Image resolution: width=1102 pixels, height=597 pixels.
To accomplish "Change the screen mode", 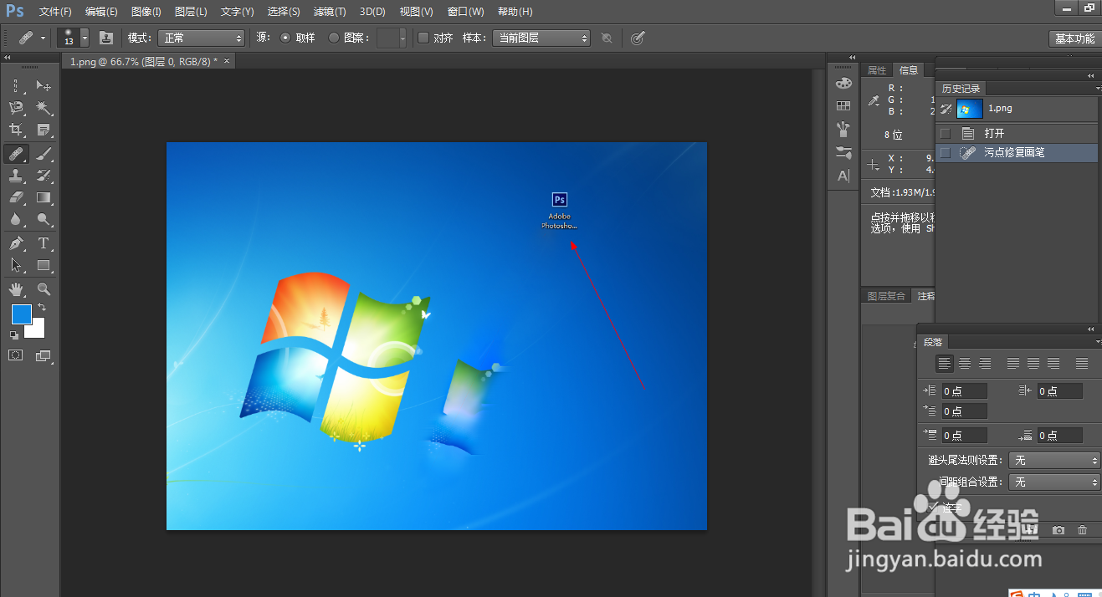I will (x=44, y=355).
